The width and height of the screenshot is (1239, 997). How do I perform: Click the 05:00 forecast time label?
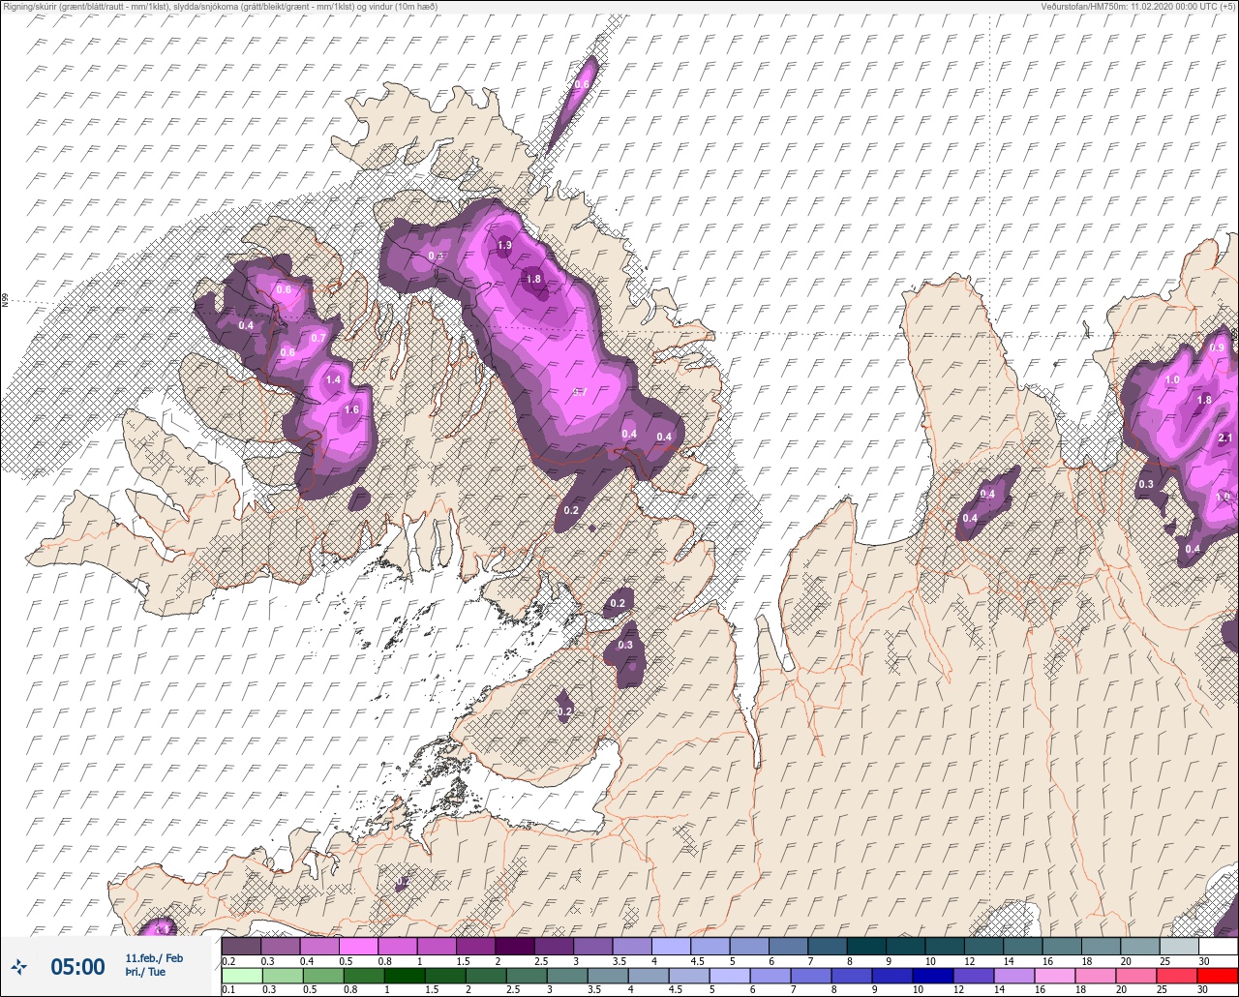(77, 966)
